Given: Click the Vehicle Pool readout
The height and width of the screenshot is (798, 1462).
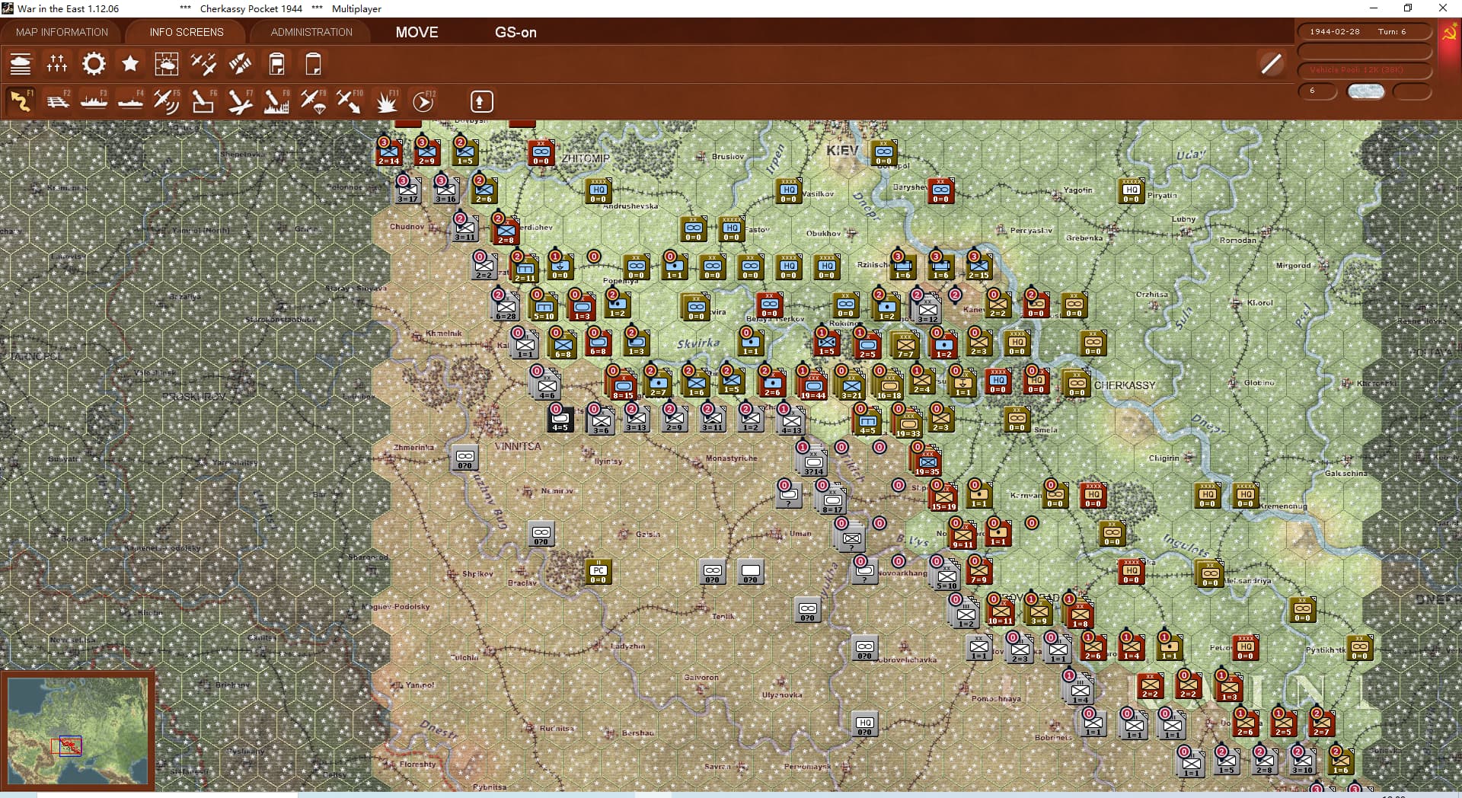Looking at the screenshot, I should point(1365,70).
